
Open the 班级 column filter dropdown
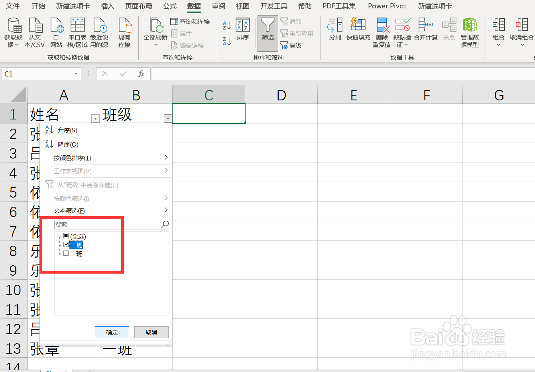tap(168, 118)
